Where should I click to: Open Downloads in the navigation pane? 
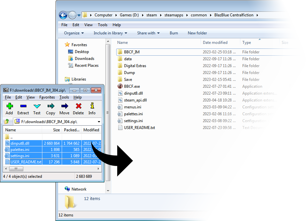click(x=84, y=59)
